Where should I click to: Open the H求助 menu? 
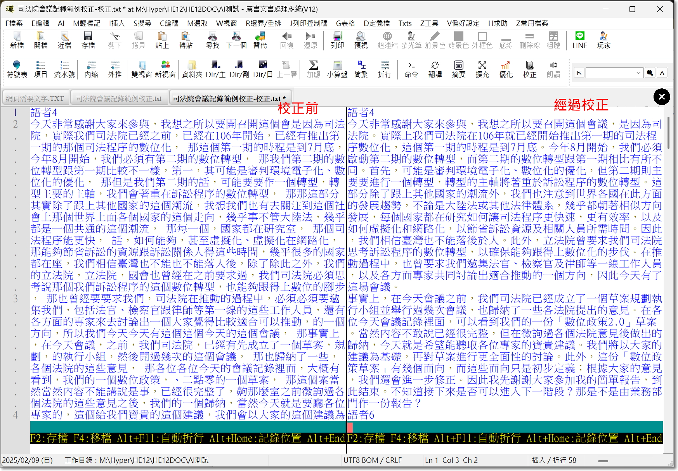point(498,23)
